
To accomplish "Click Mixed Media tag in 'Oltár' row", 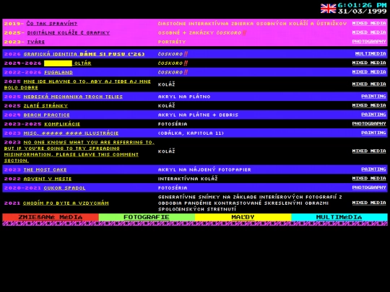I will tap(369, 63).
